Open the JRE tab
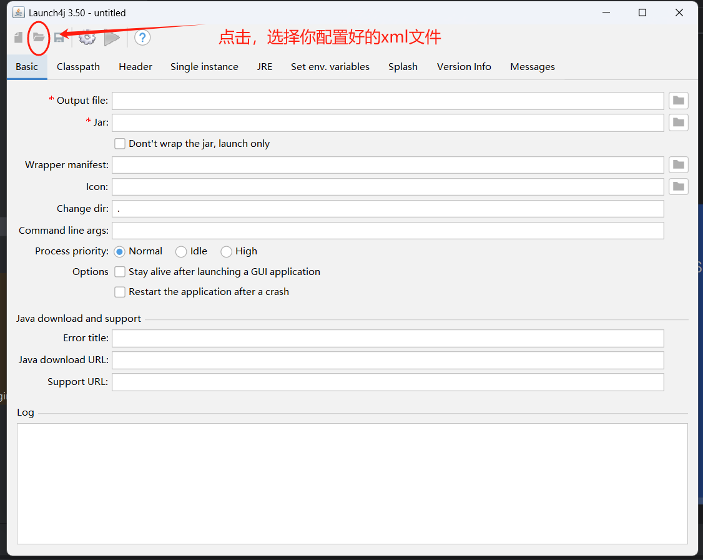 click(265, 67)
